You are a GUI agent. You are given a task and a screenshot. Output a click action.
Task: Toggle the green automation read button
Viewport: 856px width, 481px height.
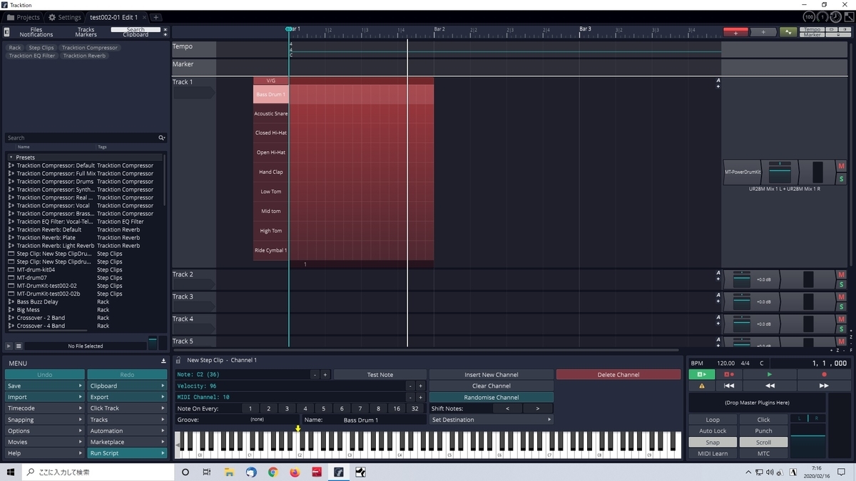pyautogui.click(x=702, y=374)
